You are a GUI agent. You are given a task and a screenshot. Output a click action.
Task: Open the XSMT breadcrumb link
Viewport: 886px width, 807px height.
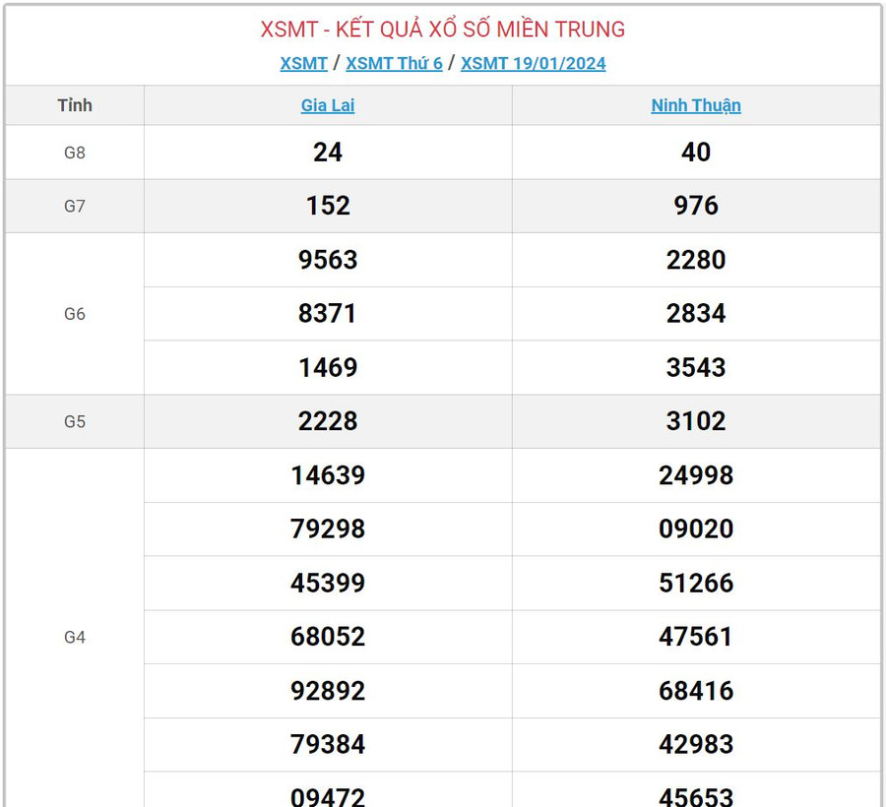tap(303, 63)
